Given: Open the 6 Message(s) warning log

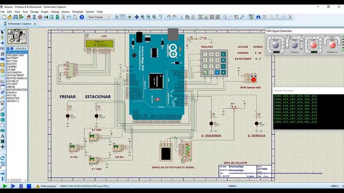Looking at the screenshot, I should 46,186.
